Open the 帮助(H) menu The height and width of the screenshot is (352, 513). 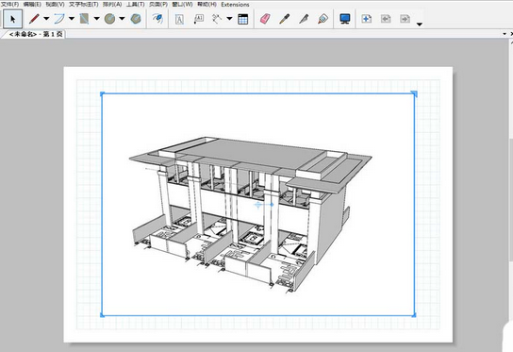207,5
